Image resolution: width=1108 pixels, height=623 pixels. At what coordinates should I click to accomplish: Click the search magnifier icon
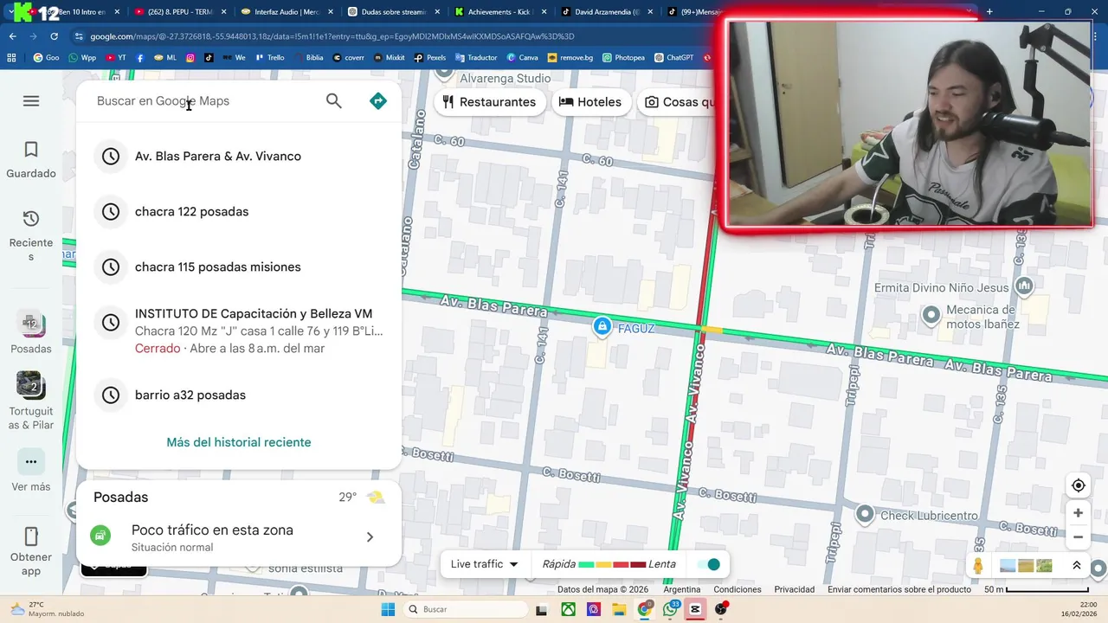[x=334, y=101]
